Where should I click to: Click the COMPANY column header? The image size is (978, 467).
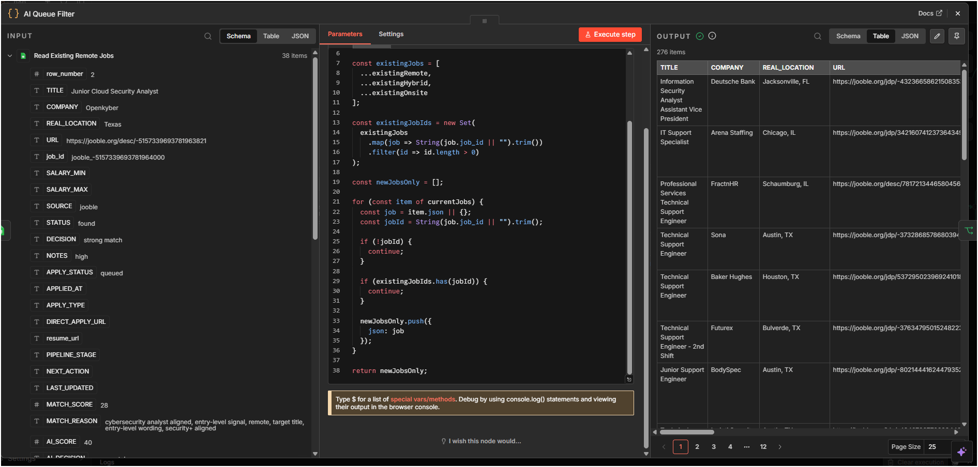point(733,68)
